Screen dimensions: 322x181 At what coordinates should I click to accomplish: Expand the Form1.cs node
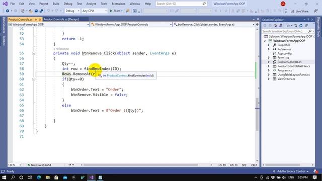[x=269, y=58]
